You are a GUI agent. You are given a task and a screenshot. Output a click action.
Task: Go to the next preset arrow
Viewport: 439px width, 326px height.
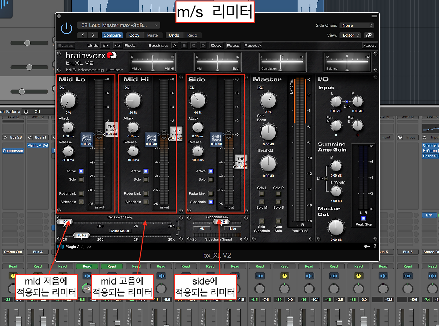pyautogui.click(x=93, y=35)
